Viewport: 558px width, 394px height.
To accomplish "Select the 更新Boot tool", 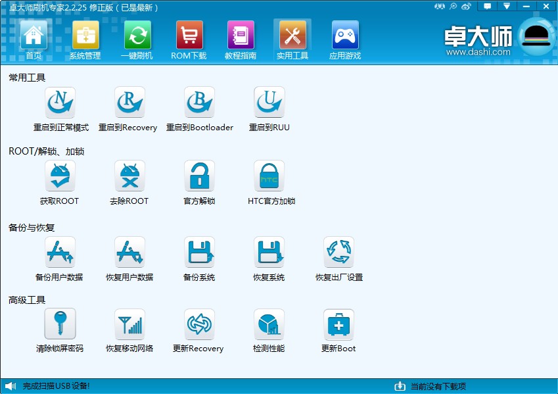I will (338, 325).
